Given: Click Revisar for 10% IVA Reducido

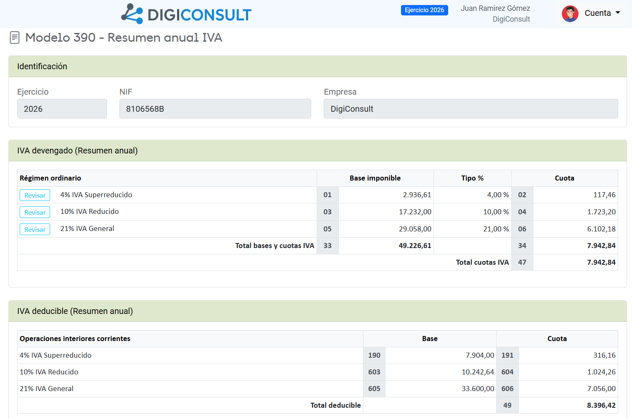Looking at the screenshot, I should (35, 212).
